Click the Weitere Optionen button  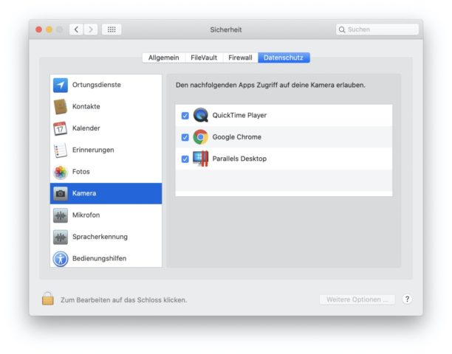pyautogui.click(x=357, y=299)
